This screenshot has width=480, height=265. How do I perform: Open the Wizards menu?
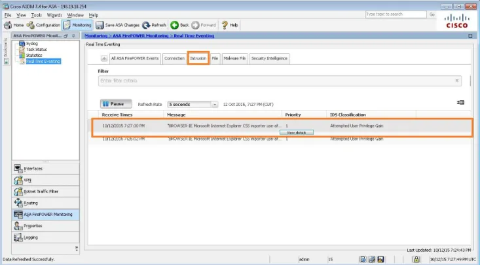click(x=54, y=15)
